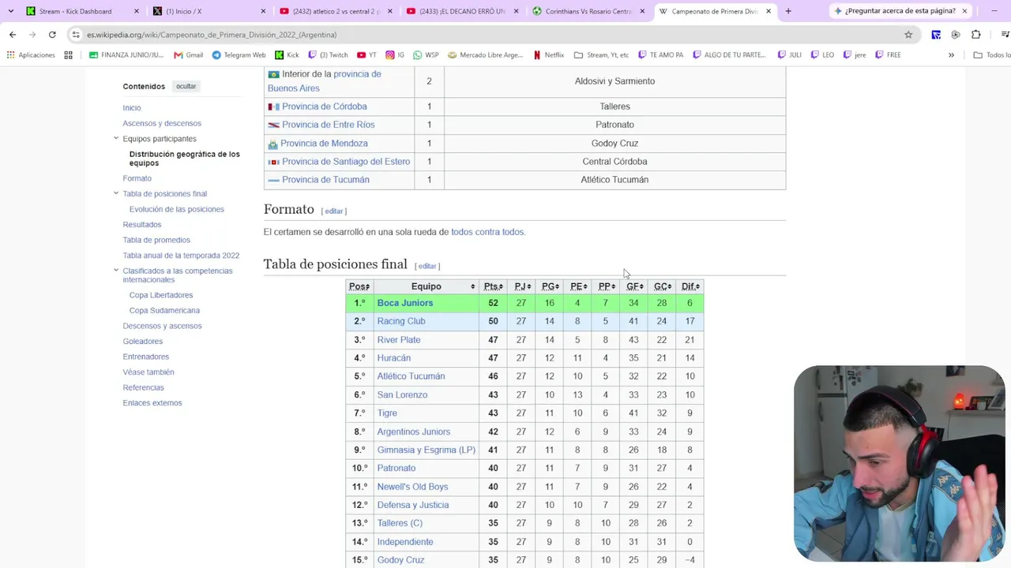This screenshot has height=568, width=1011.
Task: Open the Gmail bookmark
Action: (189, 55)
